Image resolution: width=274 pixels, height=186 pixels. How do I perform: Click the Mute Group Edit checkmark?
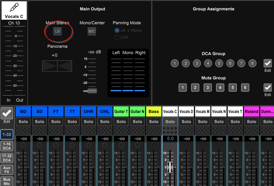click(x=268, y=87)
